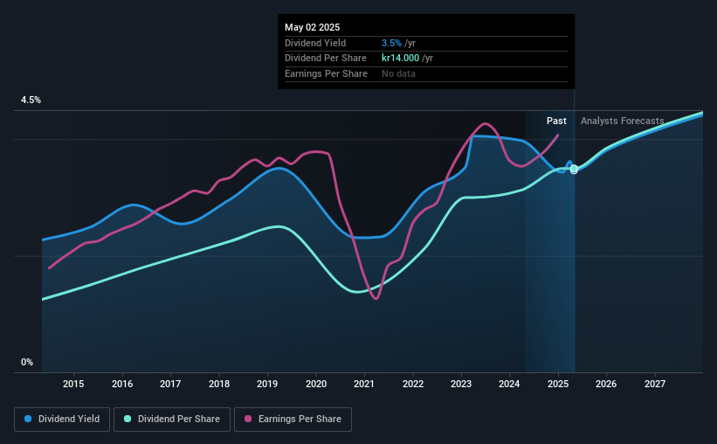Click the kr14.000 dividend per share value
The image size is (717, 444).
[401, 59]
